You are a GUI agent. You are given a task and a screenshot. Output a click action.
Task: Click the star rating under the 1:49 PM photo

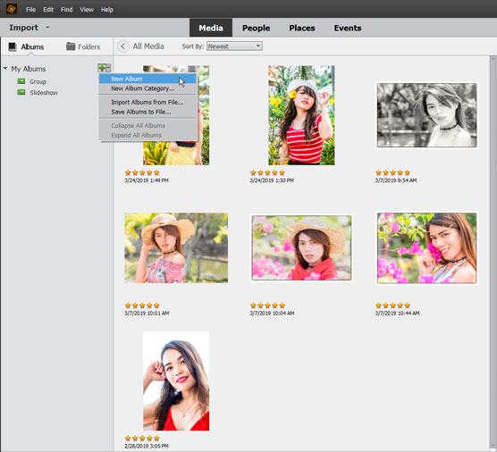142,172
